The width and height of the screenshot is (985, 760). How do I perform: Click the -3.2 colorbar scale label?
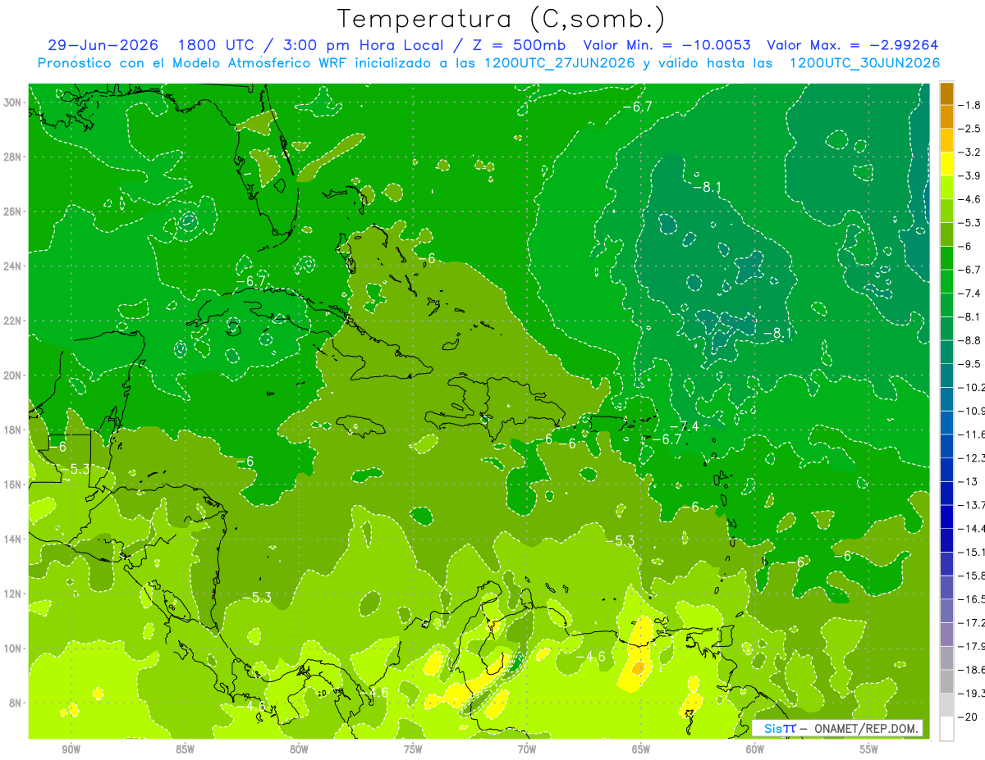pos(970,152)
